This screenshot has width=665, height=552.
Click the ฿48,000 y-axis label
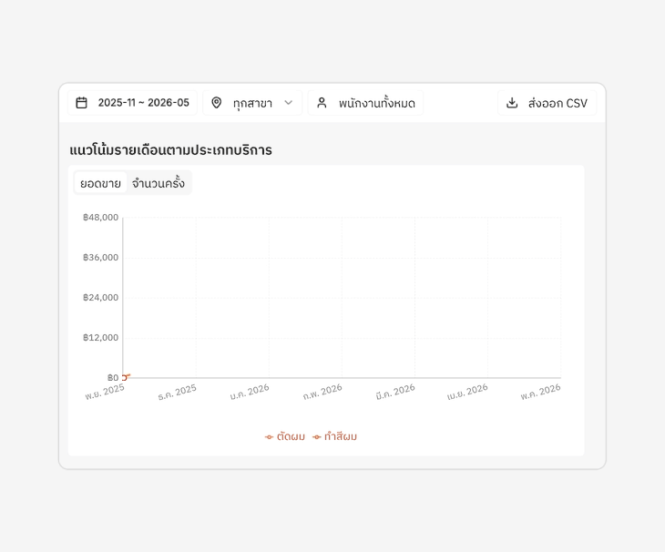point(100,218)
